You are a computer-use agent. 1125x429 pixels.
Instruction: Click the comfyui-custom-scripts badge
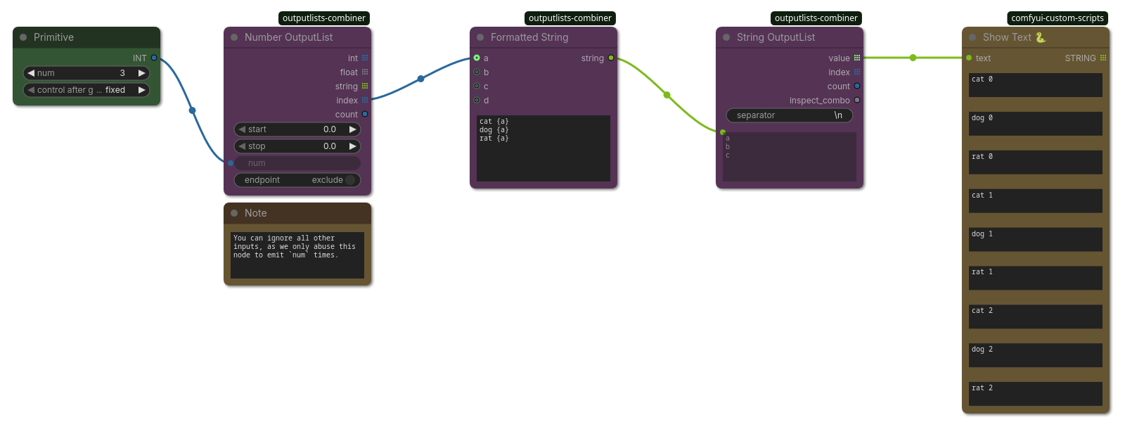[1057, 18]
